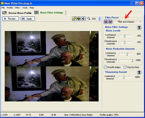Switch to Device Noise Profile tab
The image size is (145, 118).
[x=17, y=13]
